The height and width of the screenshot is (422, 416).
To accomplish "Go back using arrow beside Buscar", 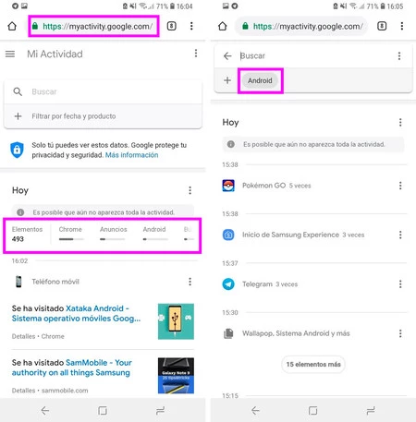I will coord(227,56).
